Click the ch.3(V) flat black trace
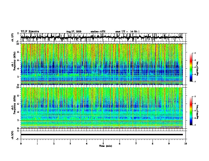This screenshot has height=161, width=209. click(x=102, y=135)
